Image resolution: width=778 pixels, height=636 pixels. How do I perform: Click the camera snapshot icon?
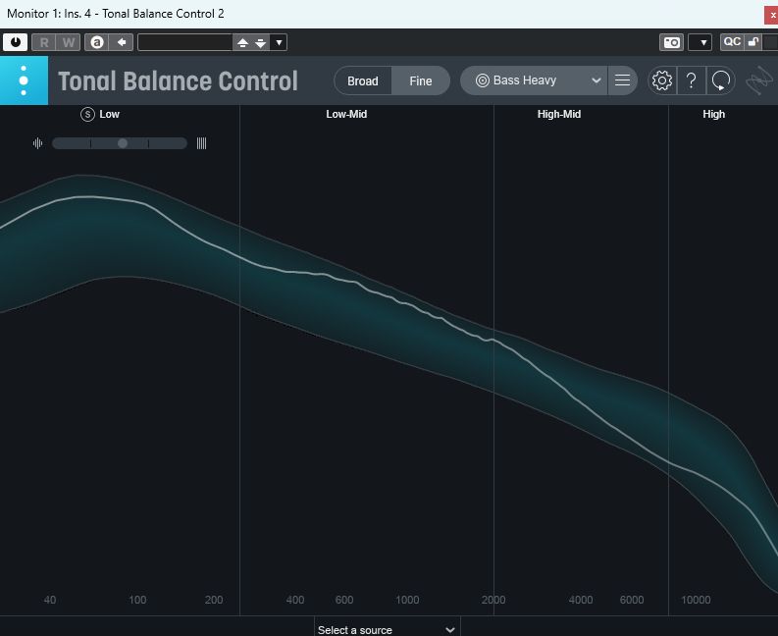click(671, 42)
